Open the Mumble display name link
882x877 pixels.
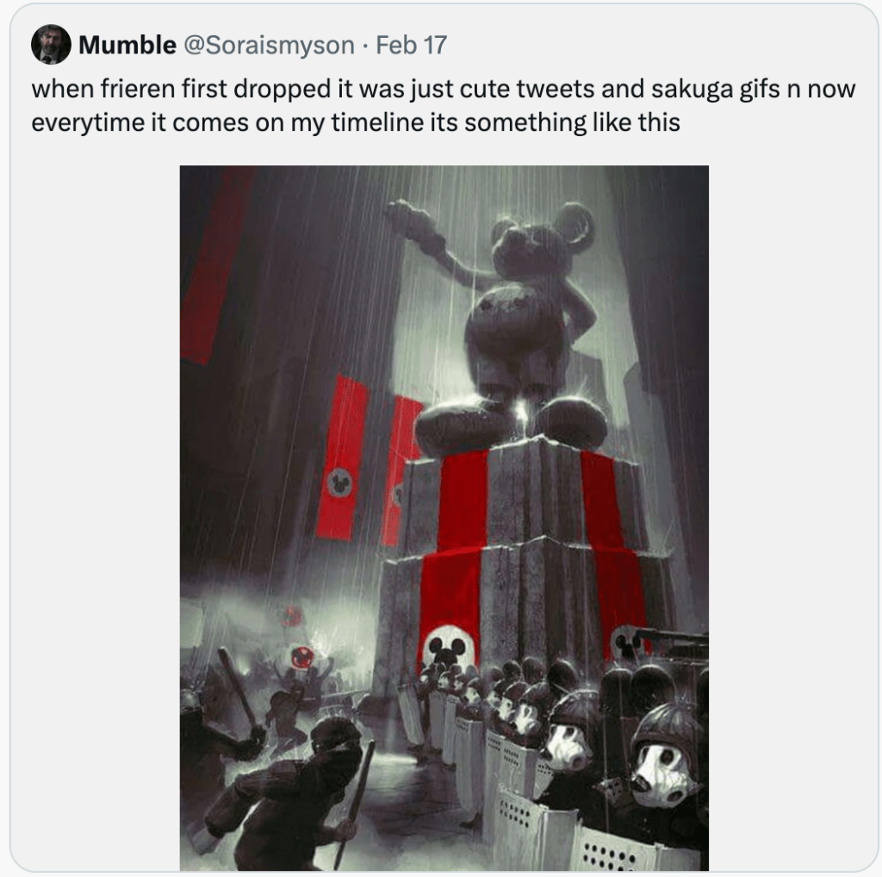point(127,46)
